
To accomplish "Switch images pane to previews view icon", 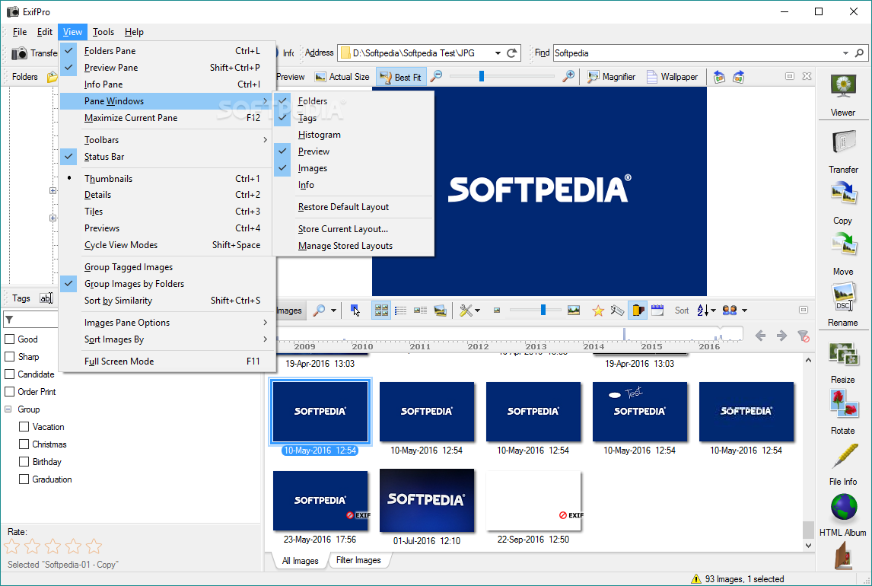I will (x=440, y=311).
